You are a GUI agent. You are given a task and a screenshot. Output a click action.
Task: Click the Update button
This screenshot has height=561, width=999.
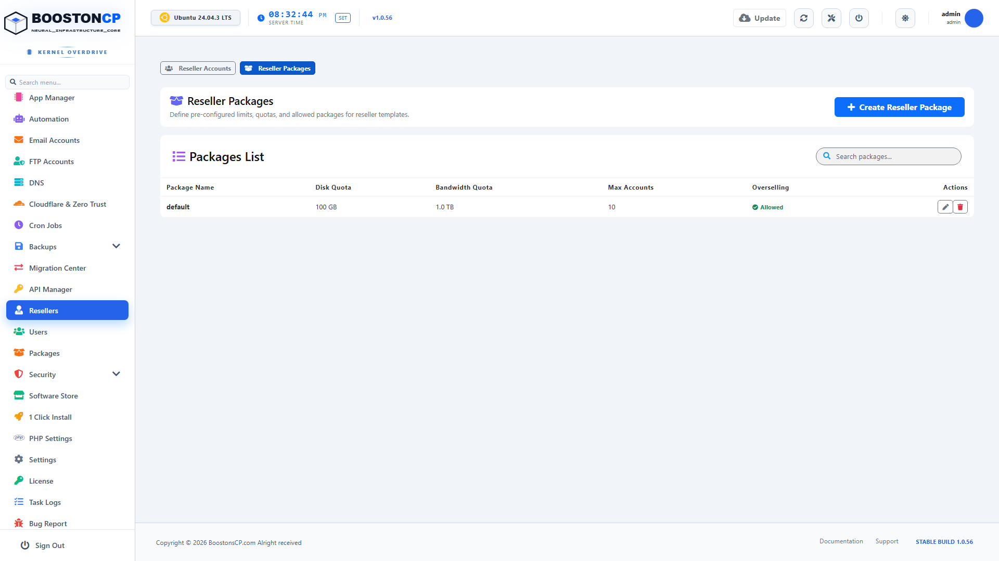click(760, 18)
